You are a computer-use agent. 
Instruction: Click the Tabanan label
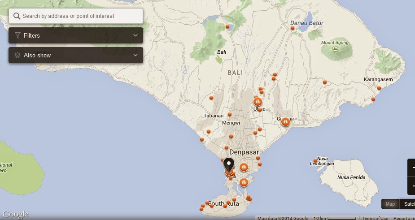[214, 116]
